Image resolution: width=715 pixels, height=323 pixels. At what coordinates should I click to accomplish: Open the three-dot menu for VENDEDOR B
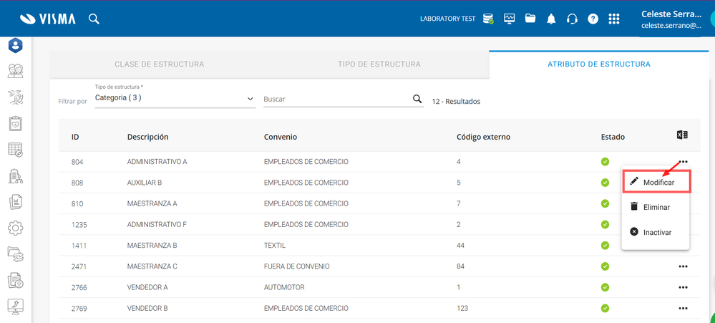(x=683, y=308)
